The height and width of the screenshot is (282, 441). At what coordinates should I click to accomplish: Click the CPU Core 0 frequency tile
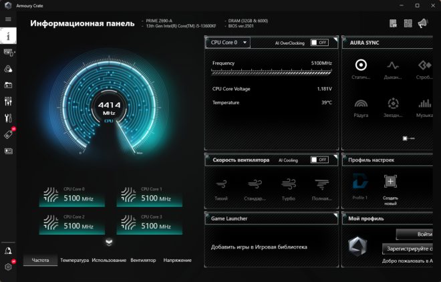pyautogui.click(x=72, y=195)
